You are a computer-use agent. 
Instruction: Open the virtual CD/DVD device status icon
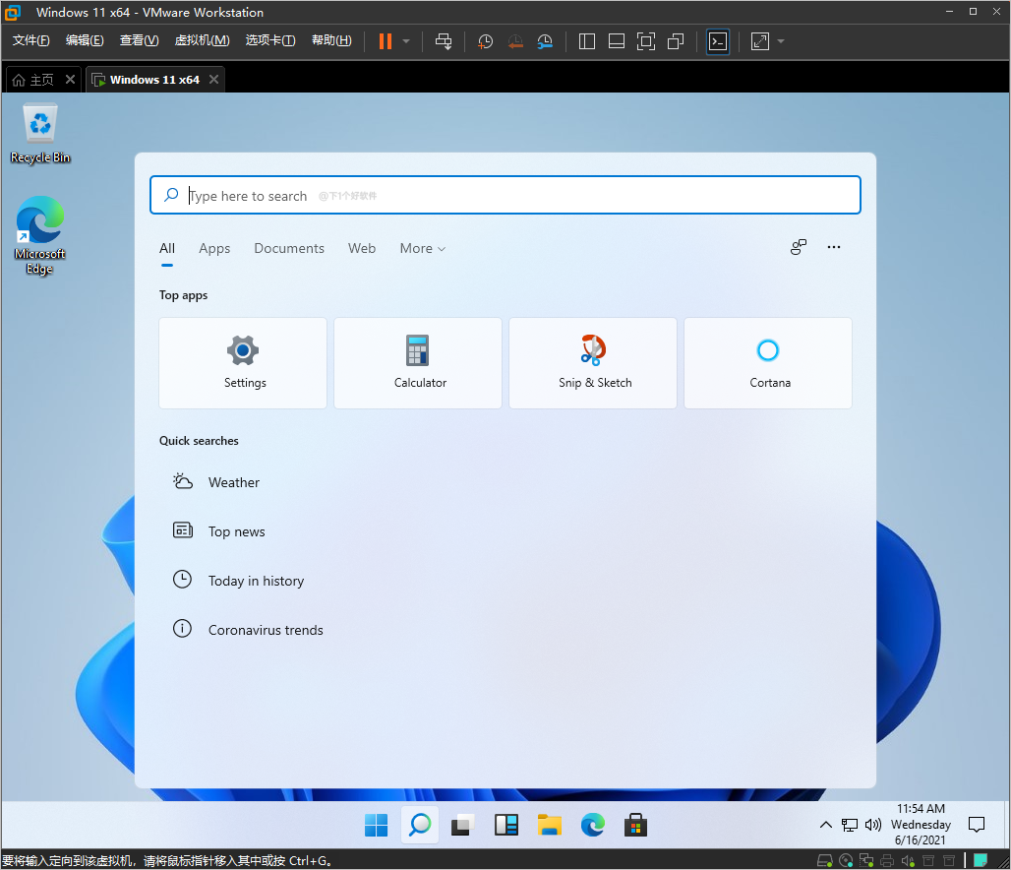(x=845, y=860)
